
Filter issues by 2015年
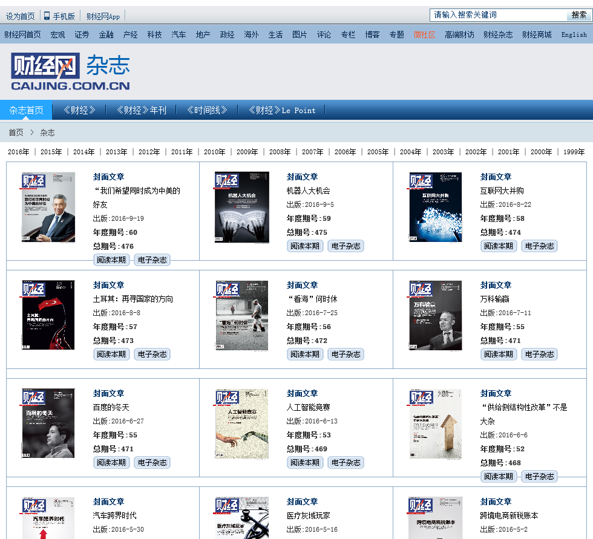tap(51, 152)
